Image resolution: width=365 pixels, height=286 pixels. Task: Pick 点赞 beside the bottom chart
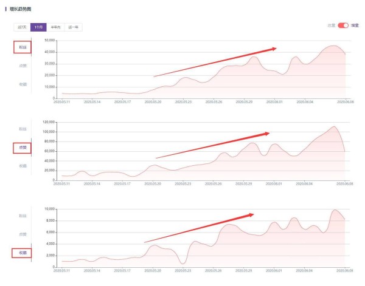coord(23,234)
